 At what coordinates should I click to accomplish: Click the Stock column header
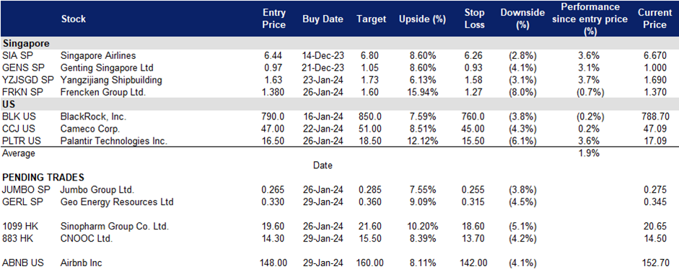pyautogui.click(x=73, y=19)
